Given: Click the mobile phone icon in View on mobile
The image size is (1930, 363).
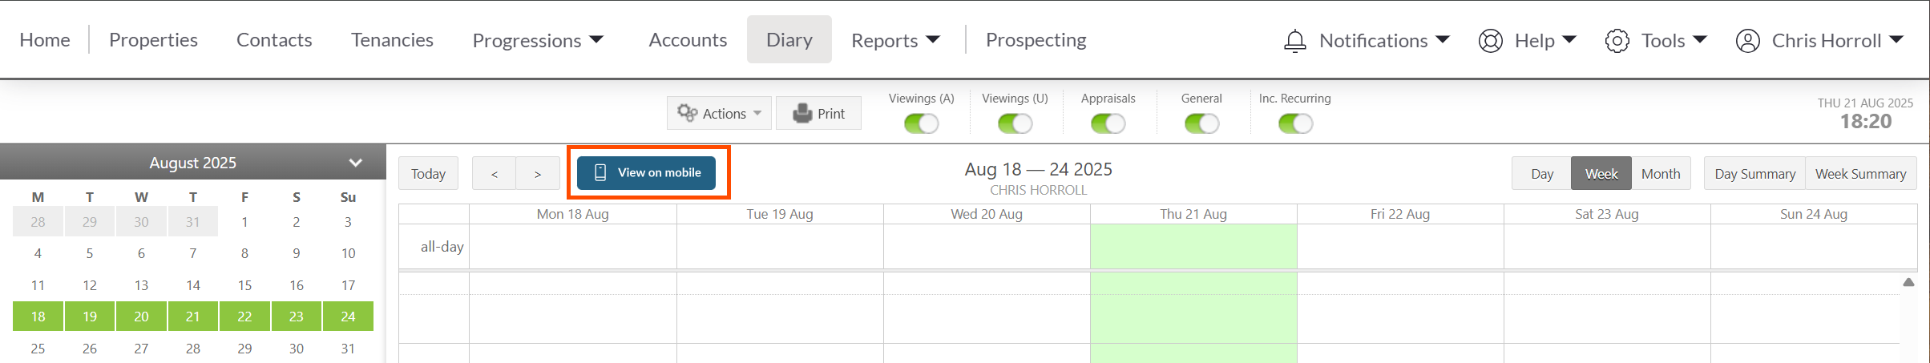Looking at the screenshot, I should pos(600,173).
